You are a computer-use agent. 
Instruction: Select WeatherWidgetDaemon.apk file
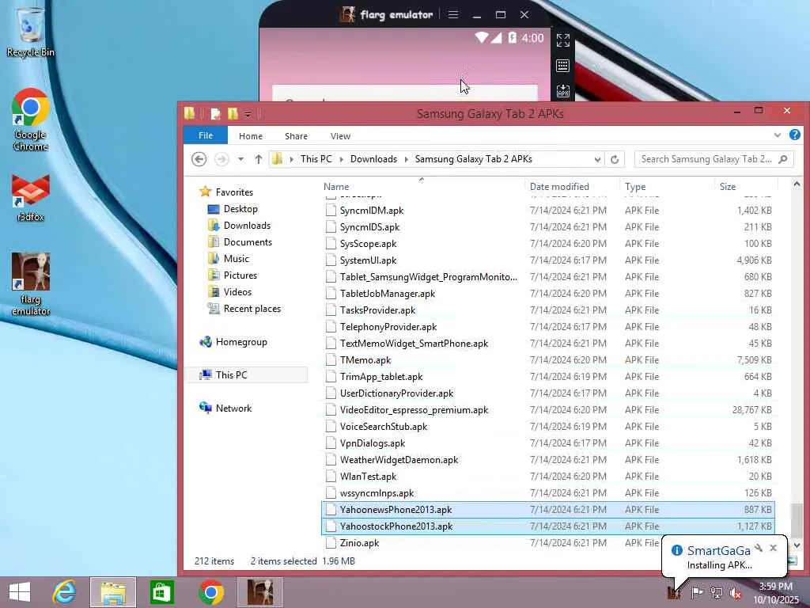[x=548, y=460]
